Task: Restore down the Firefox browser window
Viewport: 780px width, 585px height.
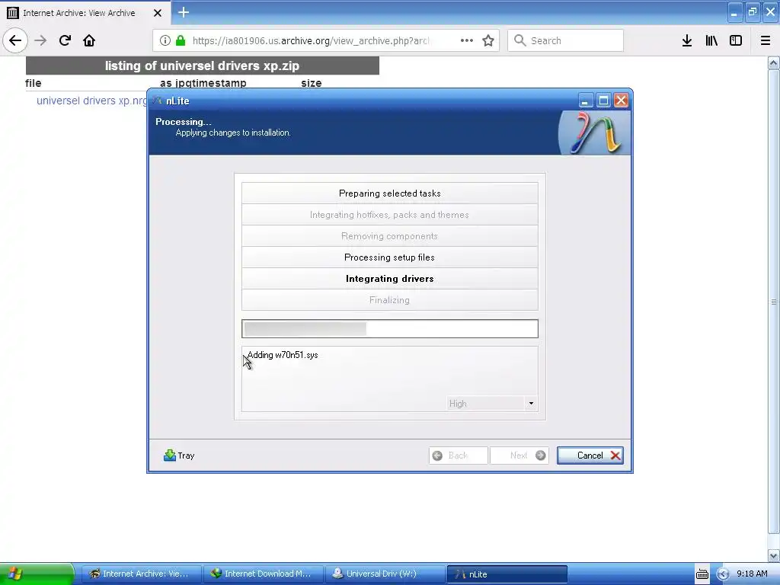Action: (x=752, y=12)
